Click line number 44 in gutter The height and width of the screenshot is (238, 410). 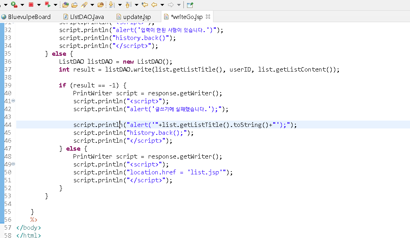coord(8,125)
